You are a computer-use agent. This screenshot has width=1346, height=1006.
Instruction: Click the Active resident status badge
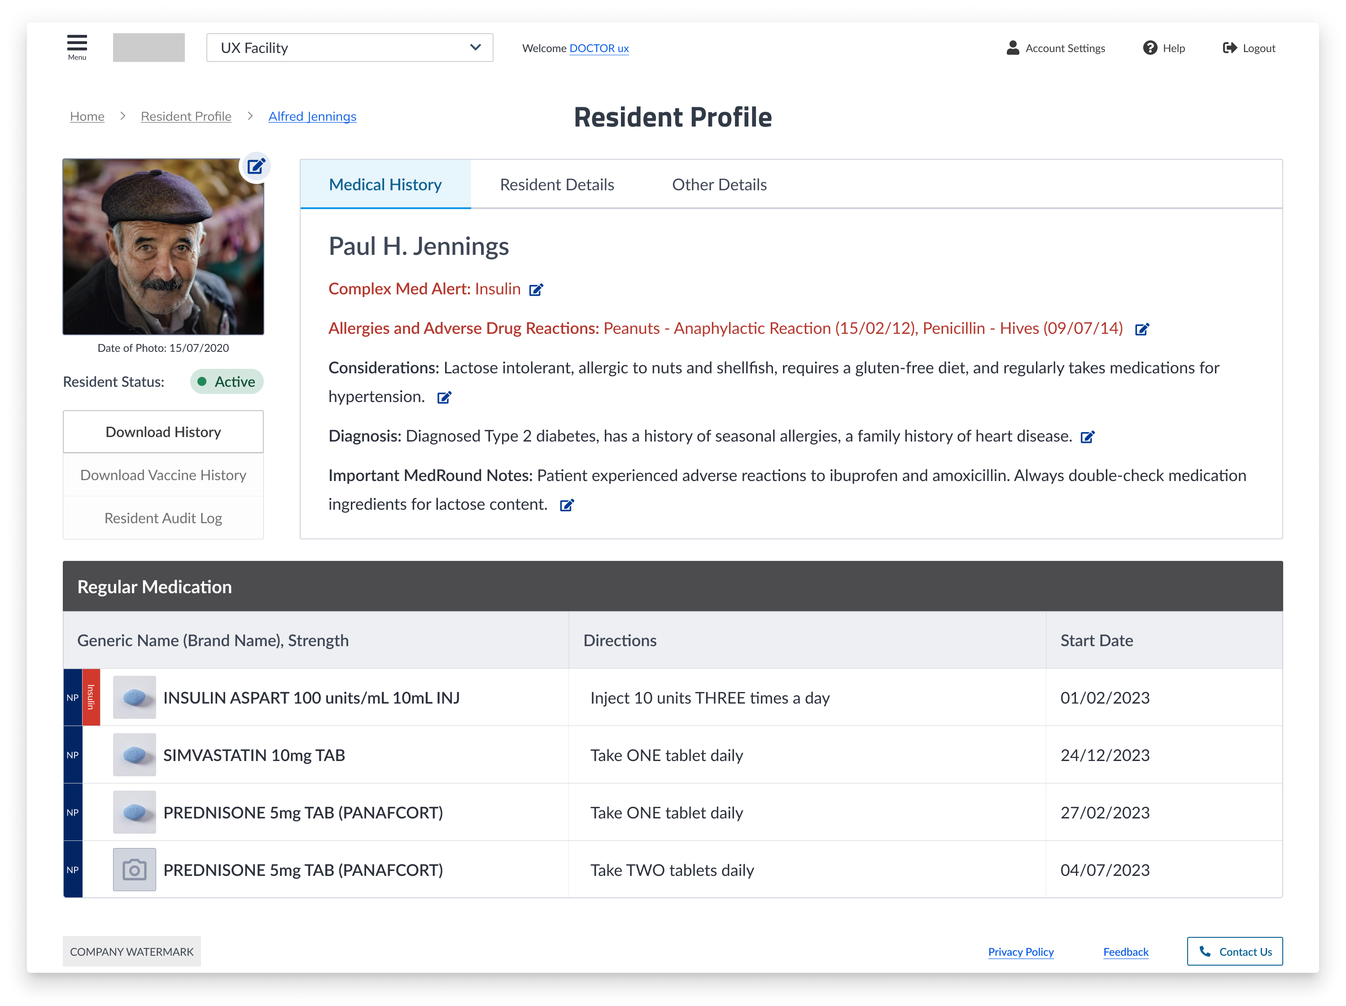pos(227,381)
